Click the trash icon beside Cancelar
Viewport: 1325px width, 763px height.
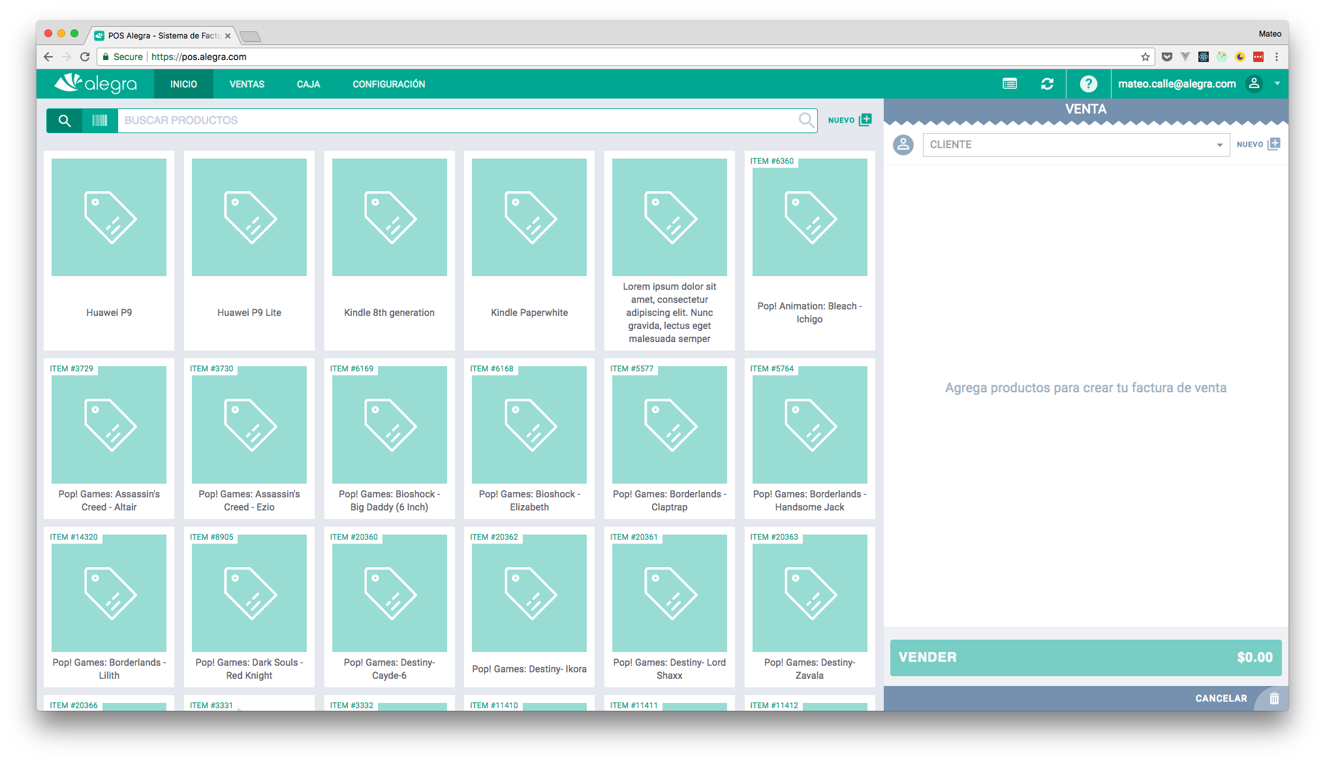coord(1273,698)
